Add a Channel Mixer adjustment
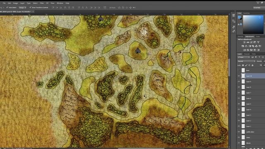The height and width of the screenshot is (149, 265). click(256, 46)
